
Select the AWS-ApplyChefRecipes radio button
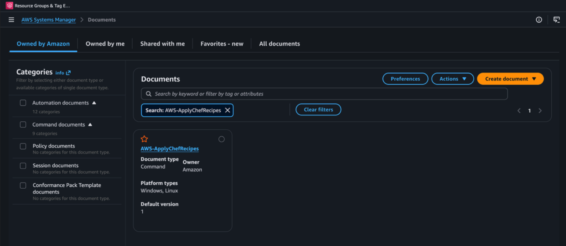(x=222, y=139)
